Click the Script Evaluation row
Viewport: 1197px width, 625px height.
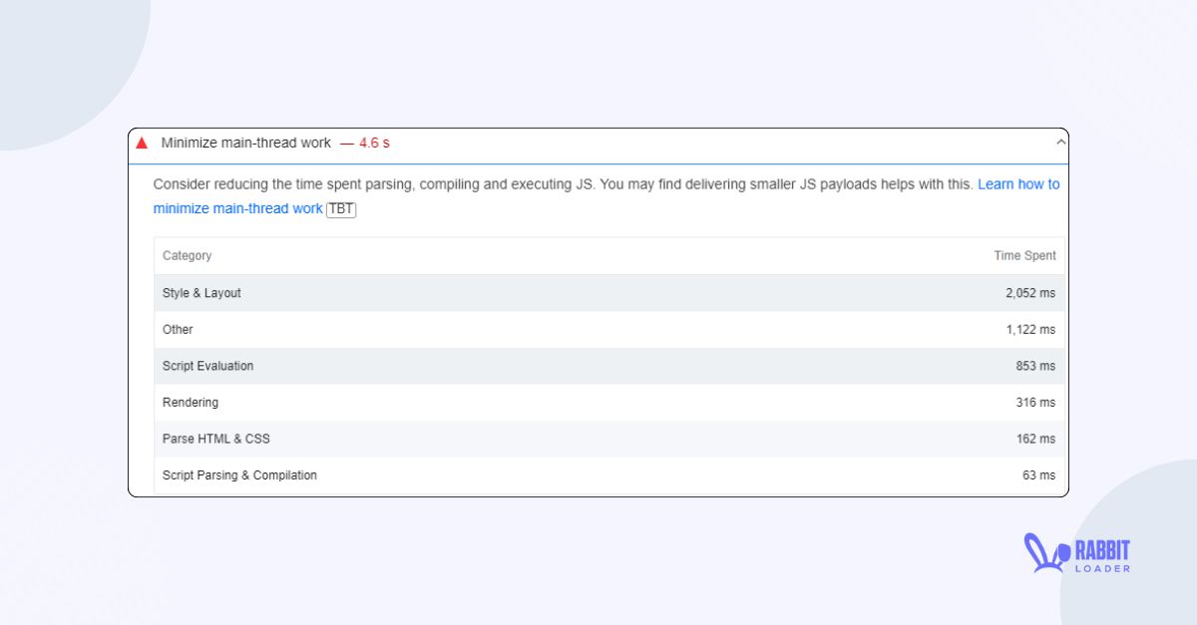tap(207, 366)
